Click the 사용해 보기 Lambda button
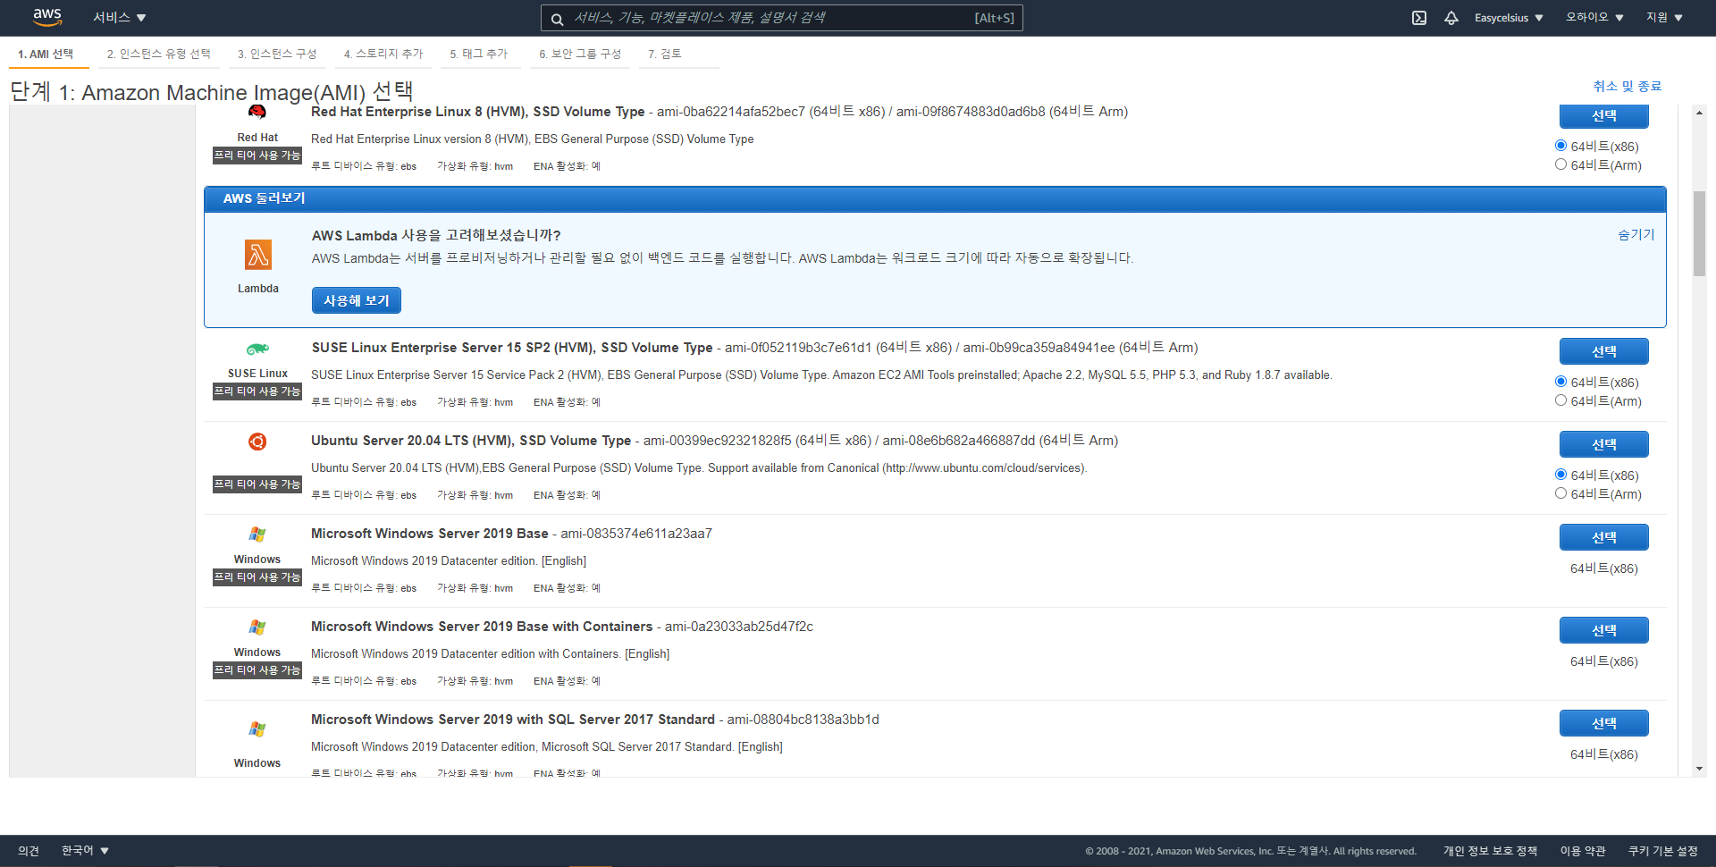This screenshot has width=1716, height=867. point(356,300)
